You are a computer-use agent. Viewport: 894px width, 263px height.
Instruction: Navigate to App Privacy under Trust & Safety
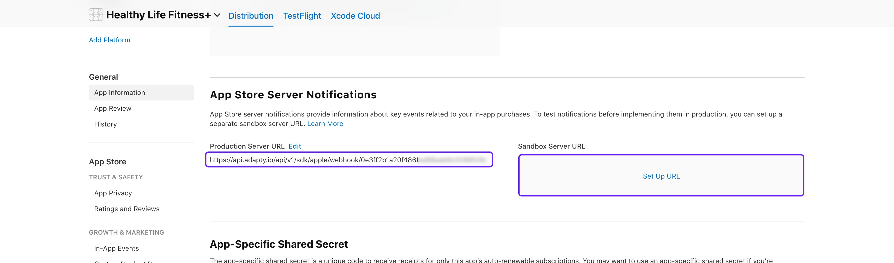click(113, 193)
